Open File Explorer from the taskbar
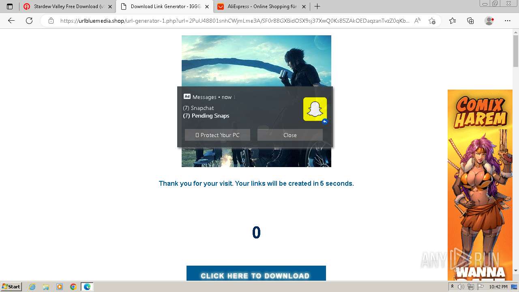This screenshot has height=292, width=519. coord(46,287)
